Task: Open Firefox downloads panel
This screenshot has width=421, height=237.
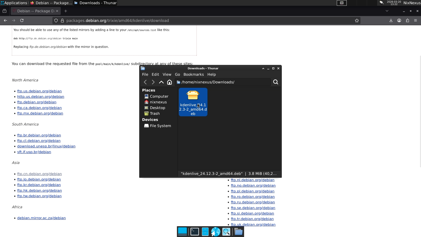Action: [x=391, y=21]
